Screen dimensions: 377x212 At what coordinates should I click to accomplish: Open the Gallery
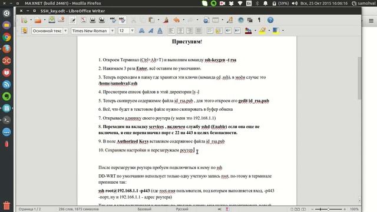click(250, 20)
